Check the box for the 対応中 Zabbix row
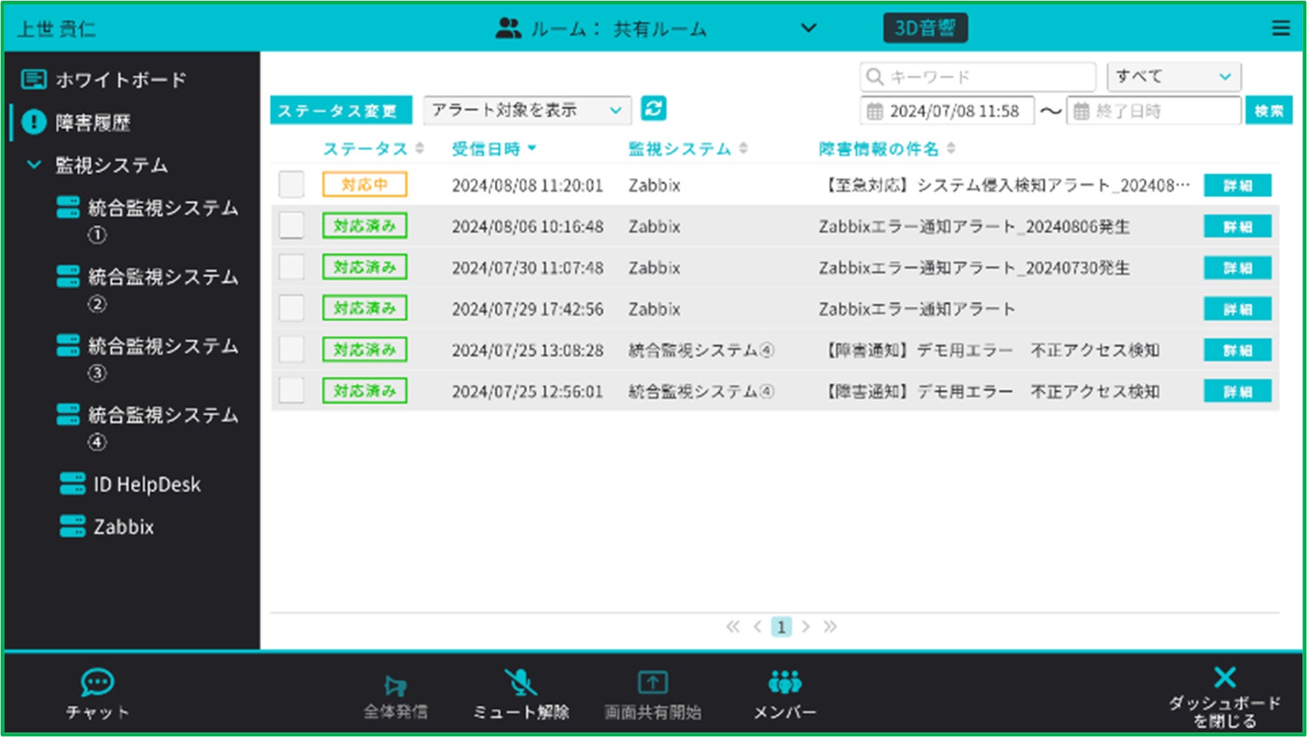1307x737 pixels. point(291,184)
